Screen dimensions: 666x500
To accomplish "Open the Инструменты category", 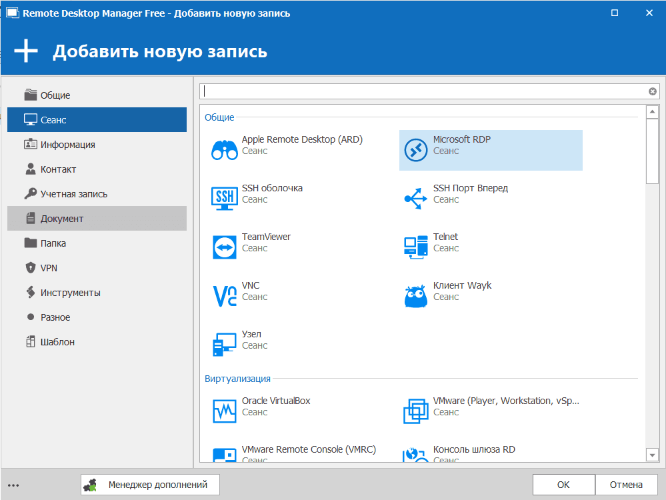I will 97,292.
